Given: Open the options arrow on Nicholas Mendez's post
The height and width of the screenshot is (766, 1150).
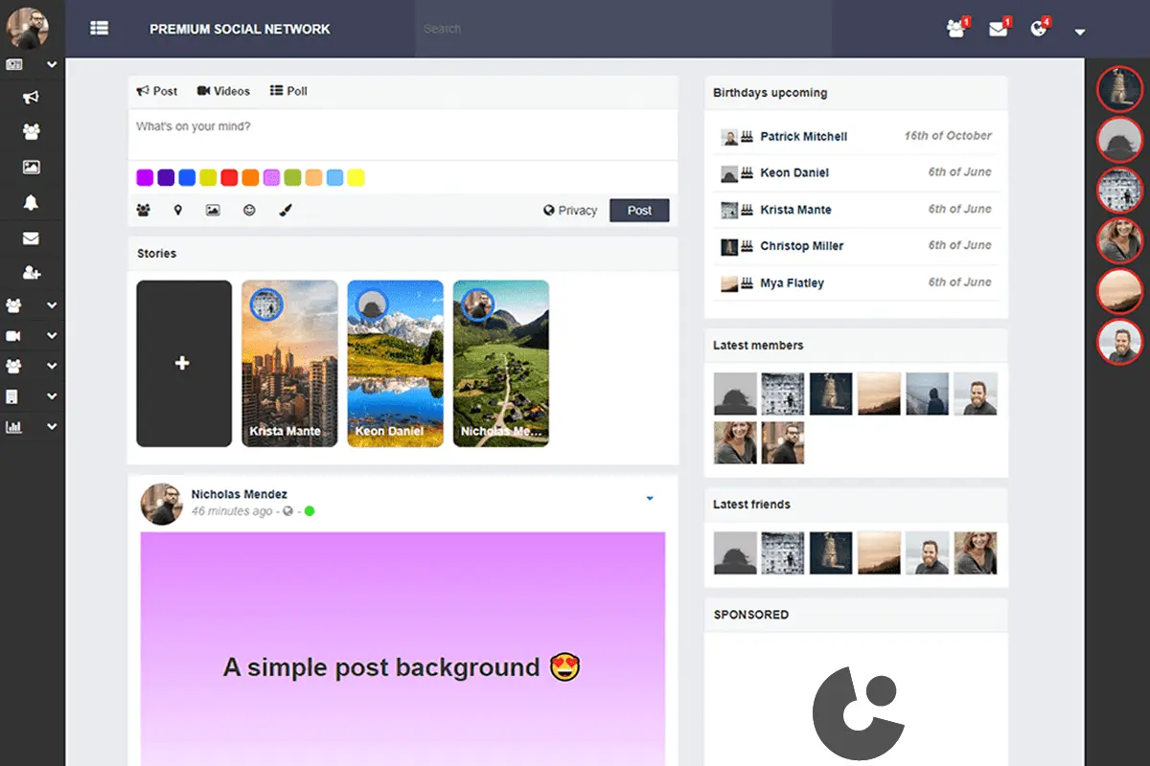Looking at the screenshot, I should 650,498.
